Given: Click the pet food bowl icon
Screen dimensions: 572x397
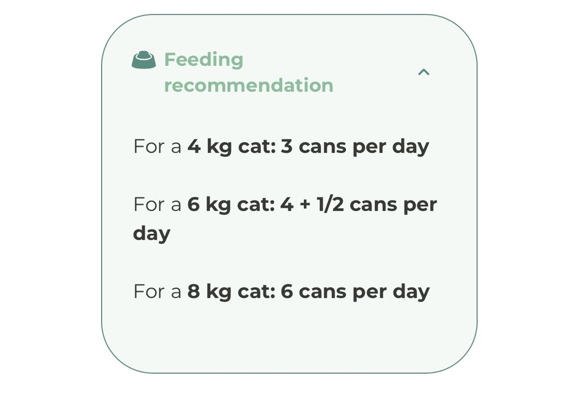Looking at the screenshot, I should click(x=144, y=60).
